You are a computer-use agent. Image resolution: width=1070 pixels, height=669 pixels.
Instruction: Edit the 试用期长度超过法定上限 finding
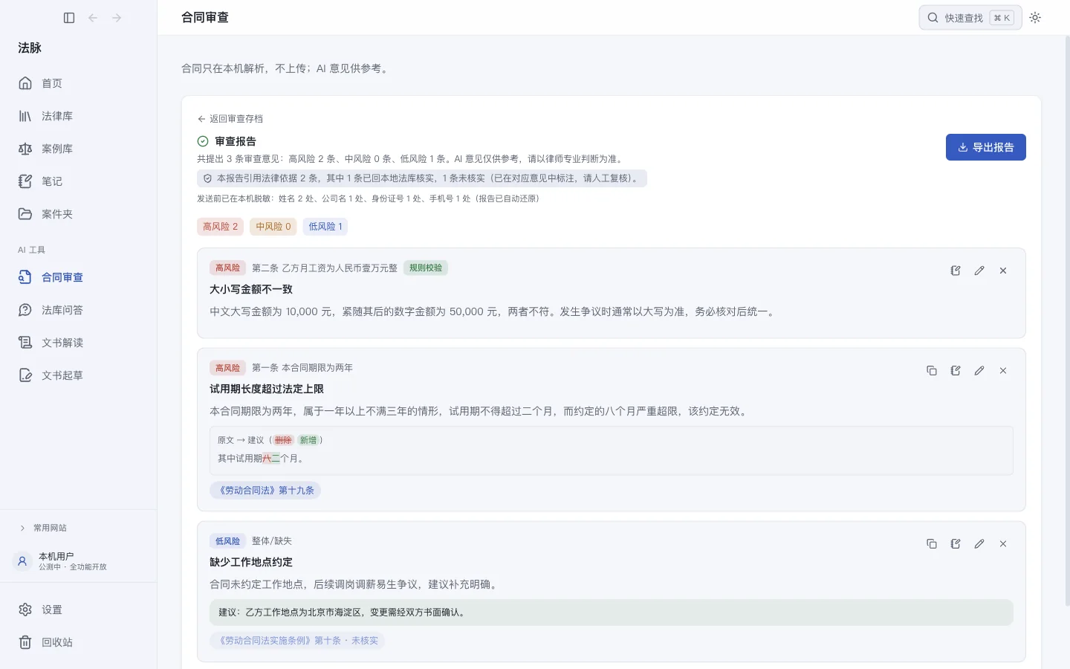pyautogui.click(x=979, y=370)
